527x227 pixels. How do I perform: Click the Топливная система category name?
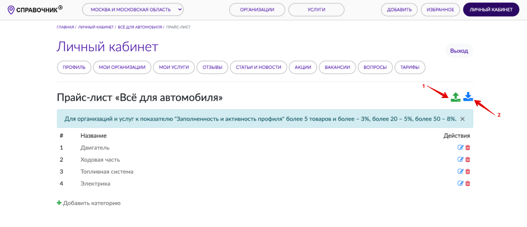107,172
